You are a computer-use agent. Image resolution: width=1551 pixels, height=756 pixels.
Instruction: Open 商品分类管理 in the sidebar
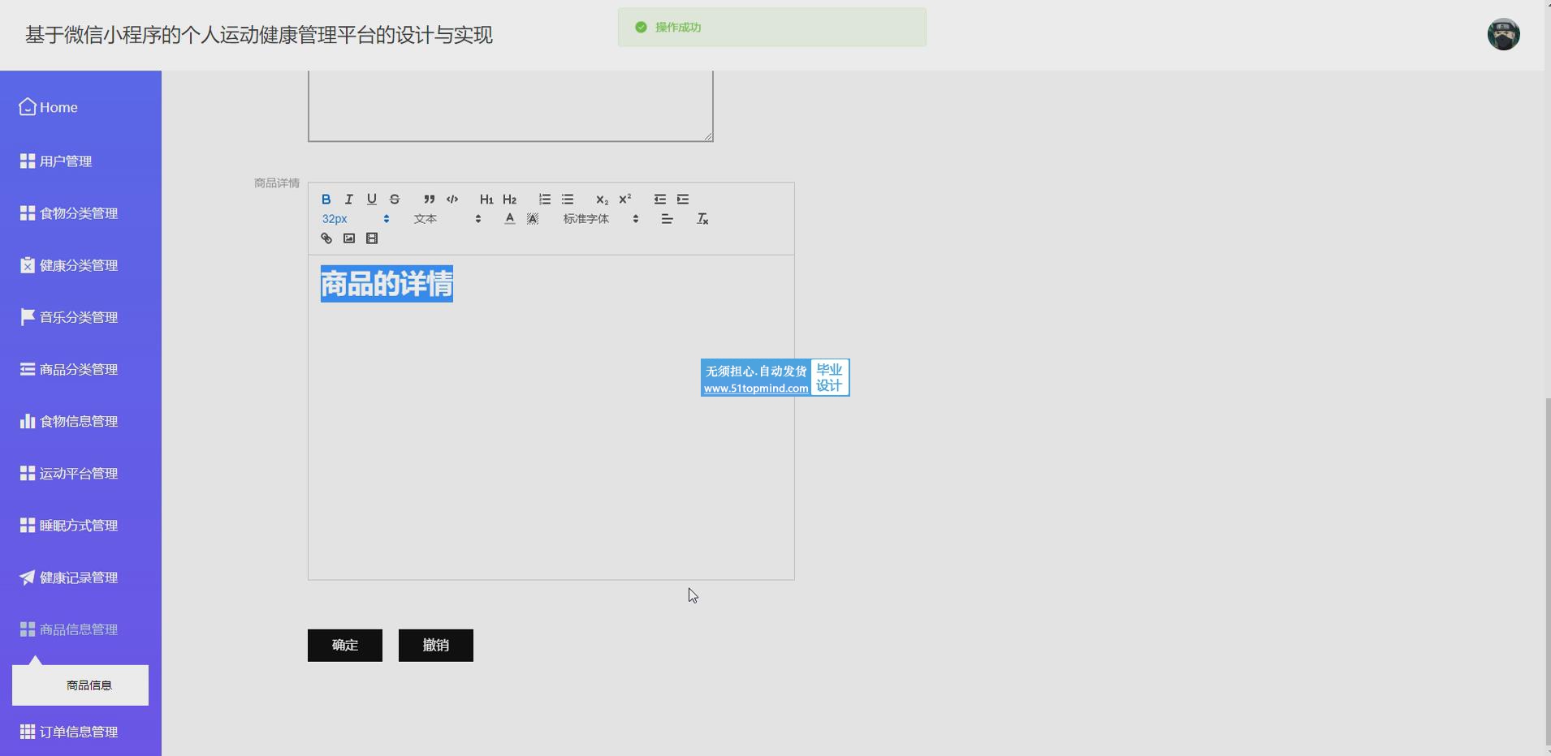coord(80,369)
